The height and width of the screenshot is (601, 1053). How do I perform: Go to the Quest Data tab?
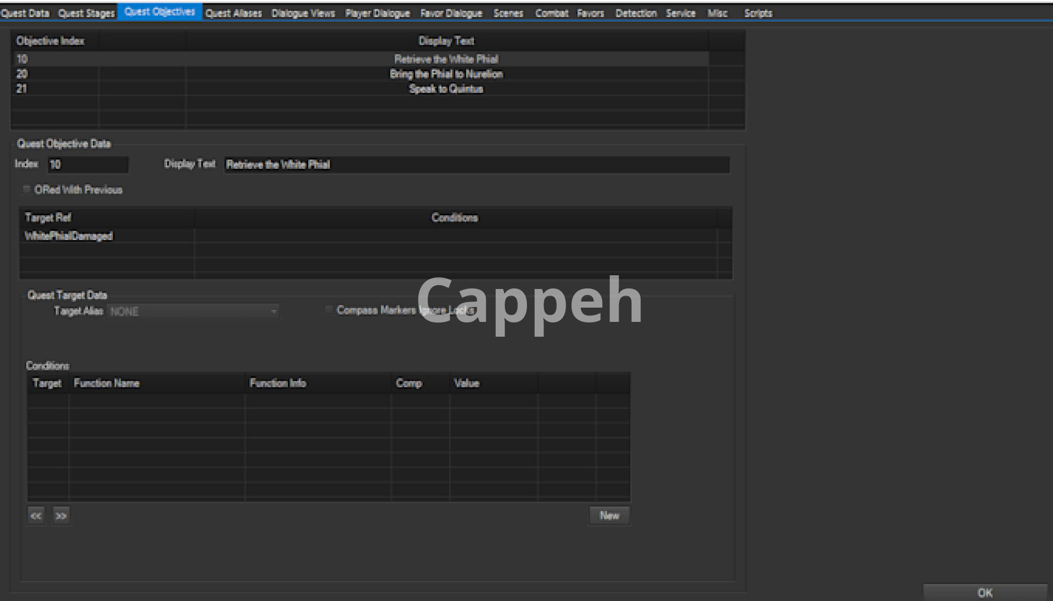25,13
